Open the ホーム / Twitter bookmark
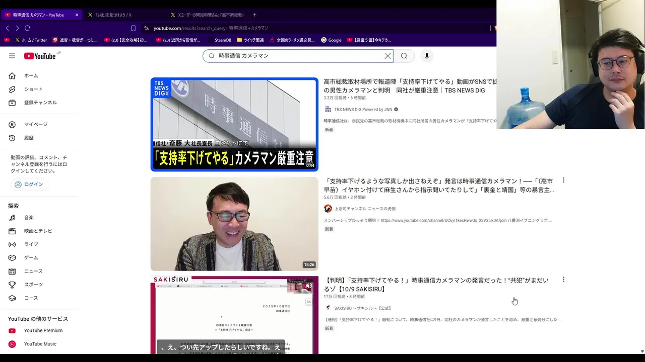The width and height of the screenshot is (645, 362). (31, 40)
